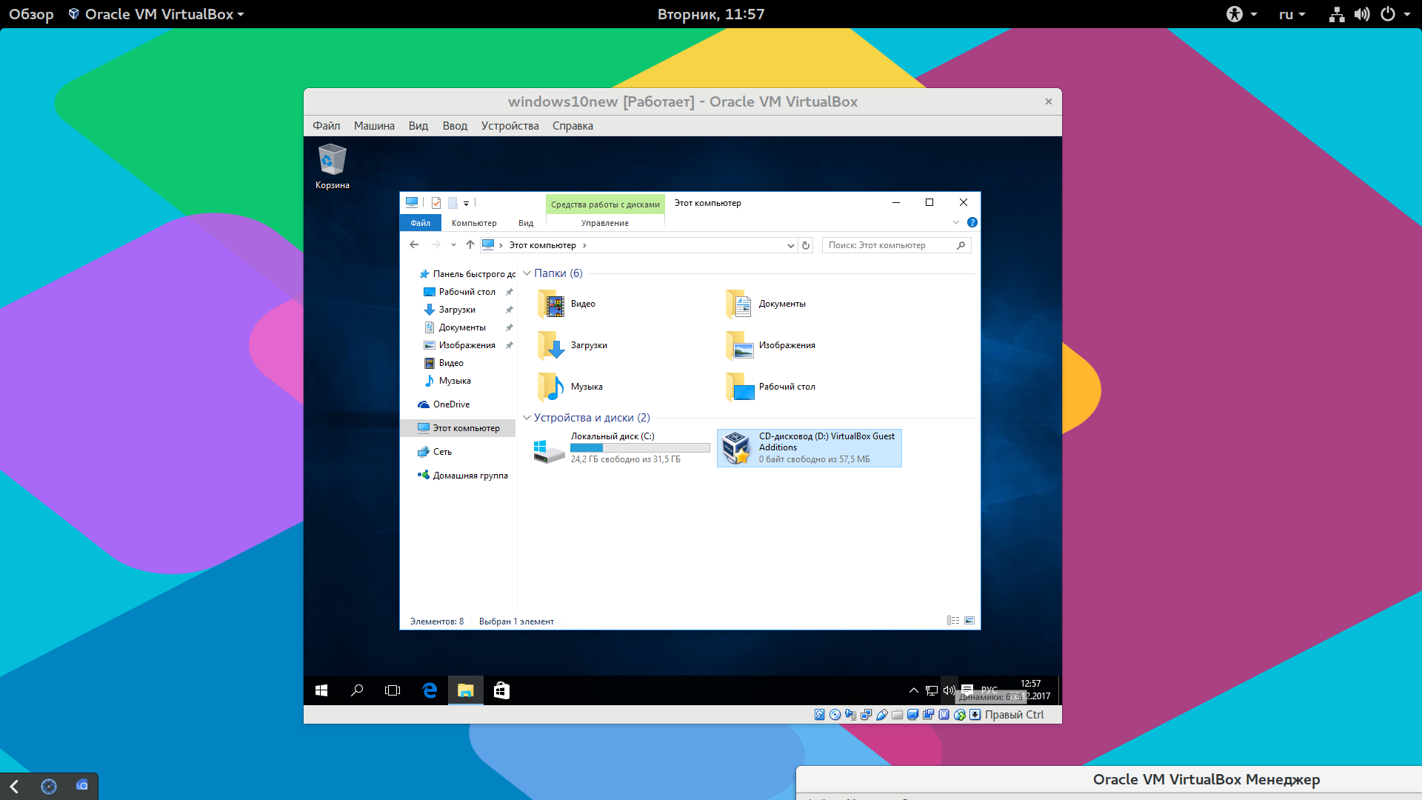Open the VirtualBox Машина menu

point(374,126)
